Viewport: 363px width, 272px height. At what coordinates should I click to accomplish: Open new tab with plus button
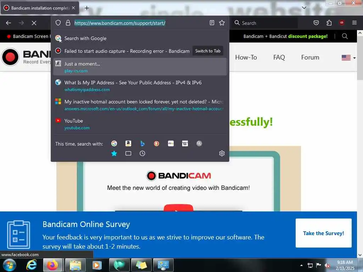86,8
